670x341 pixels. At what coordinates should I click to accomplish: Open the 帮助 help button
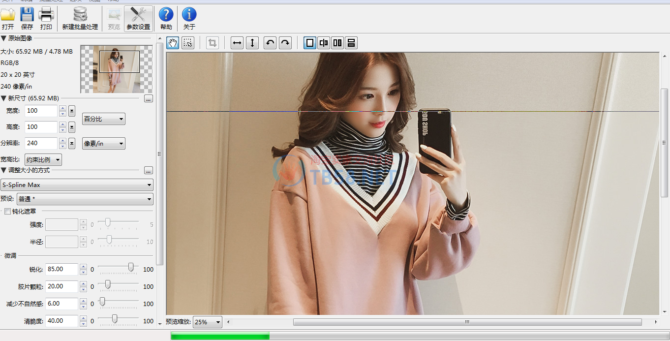(x=166, y=19)
